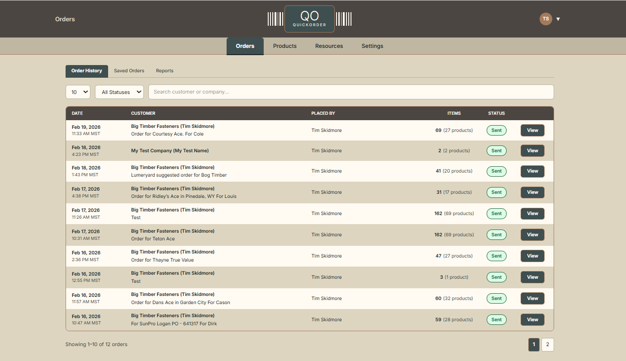Switch to the Products tab
This screenshot has width=626, height=361.
[x=285, y=46]
